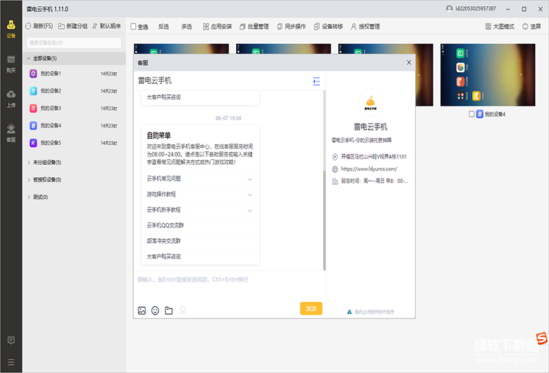The height and width of the screenshot is (373, 549).
Task: Click the 刷新(F5) refresh button
Action: pyautogui.click(x=39, y=26)
